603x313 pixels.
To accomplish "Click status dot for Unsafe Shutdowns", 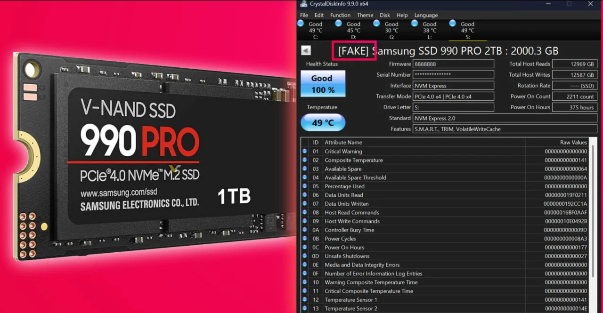I will tap(305, 256).
